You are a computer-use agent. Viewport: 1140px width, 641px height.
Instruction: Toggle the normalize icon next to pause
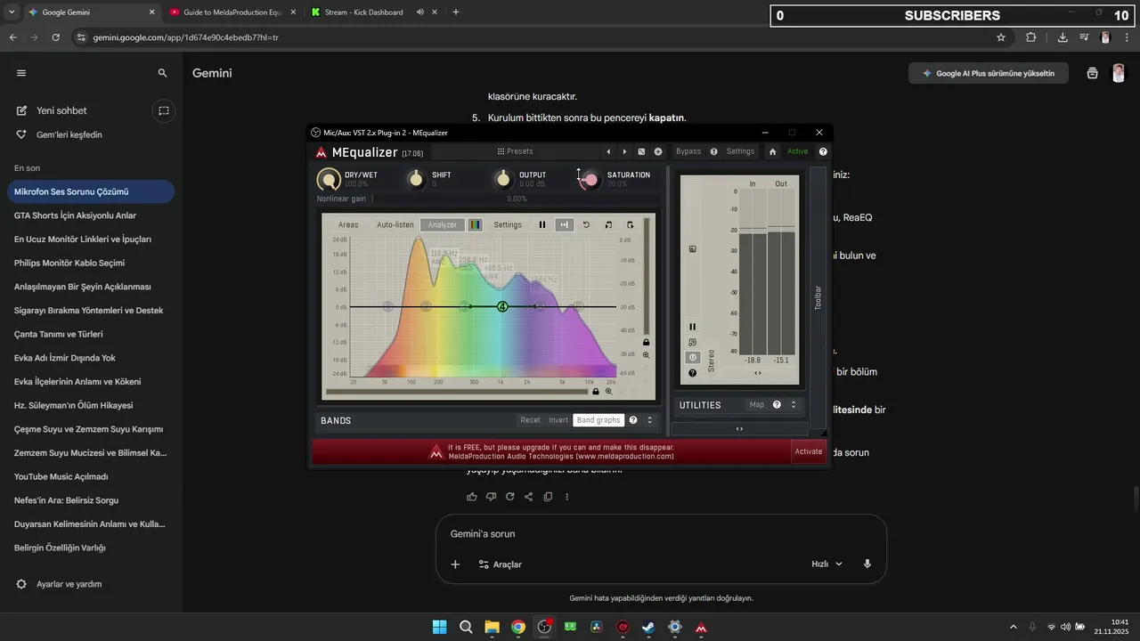point(564,224)
